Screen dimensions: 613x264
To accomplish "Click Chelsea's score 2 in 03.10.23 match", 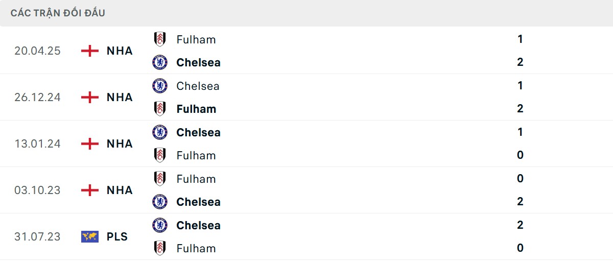I will [520, 202].
